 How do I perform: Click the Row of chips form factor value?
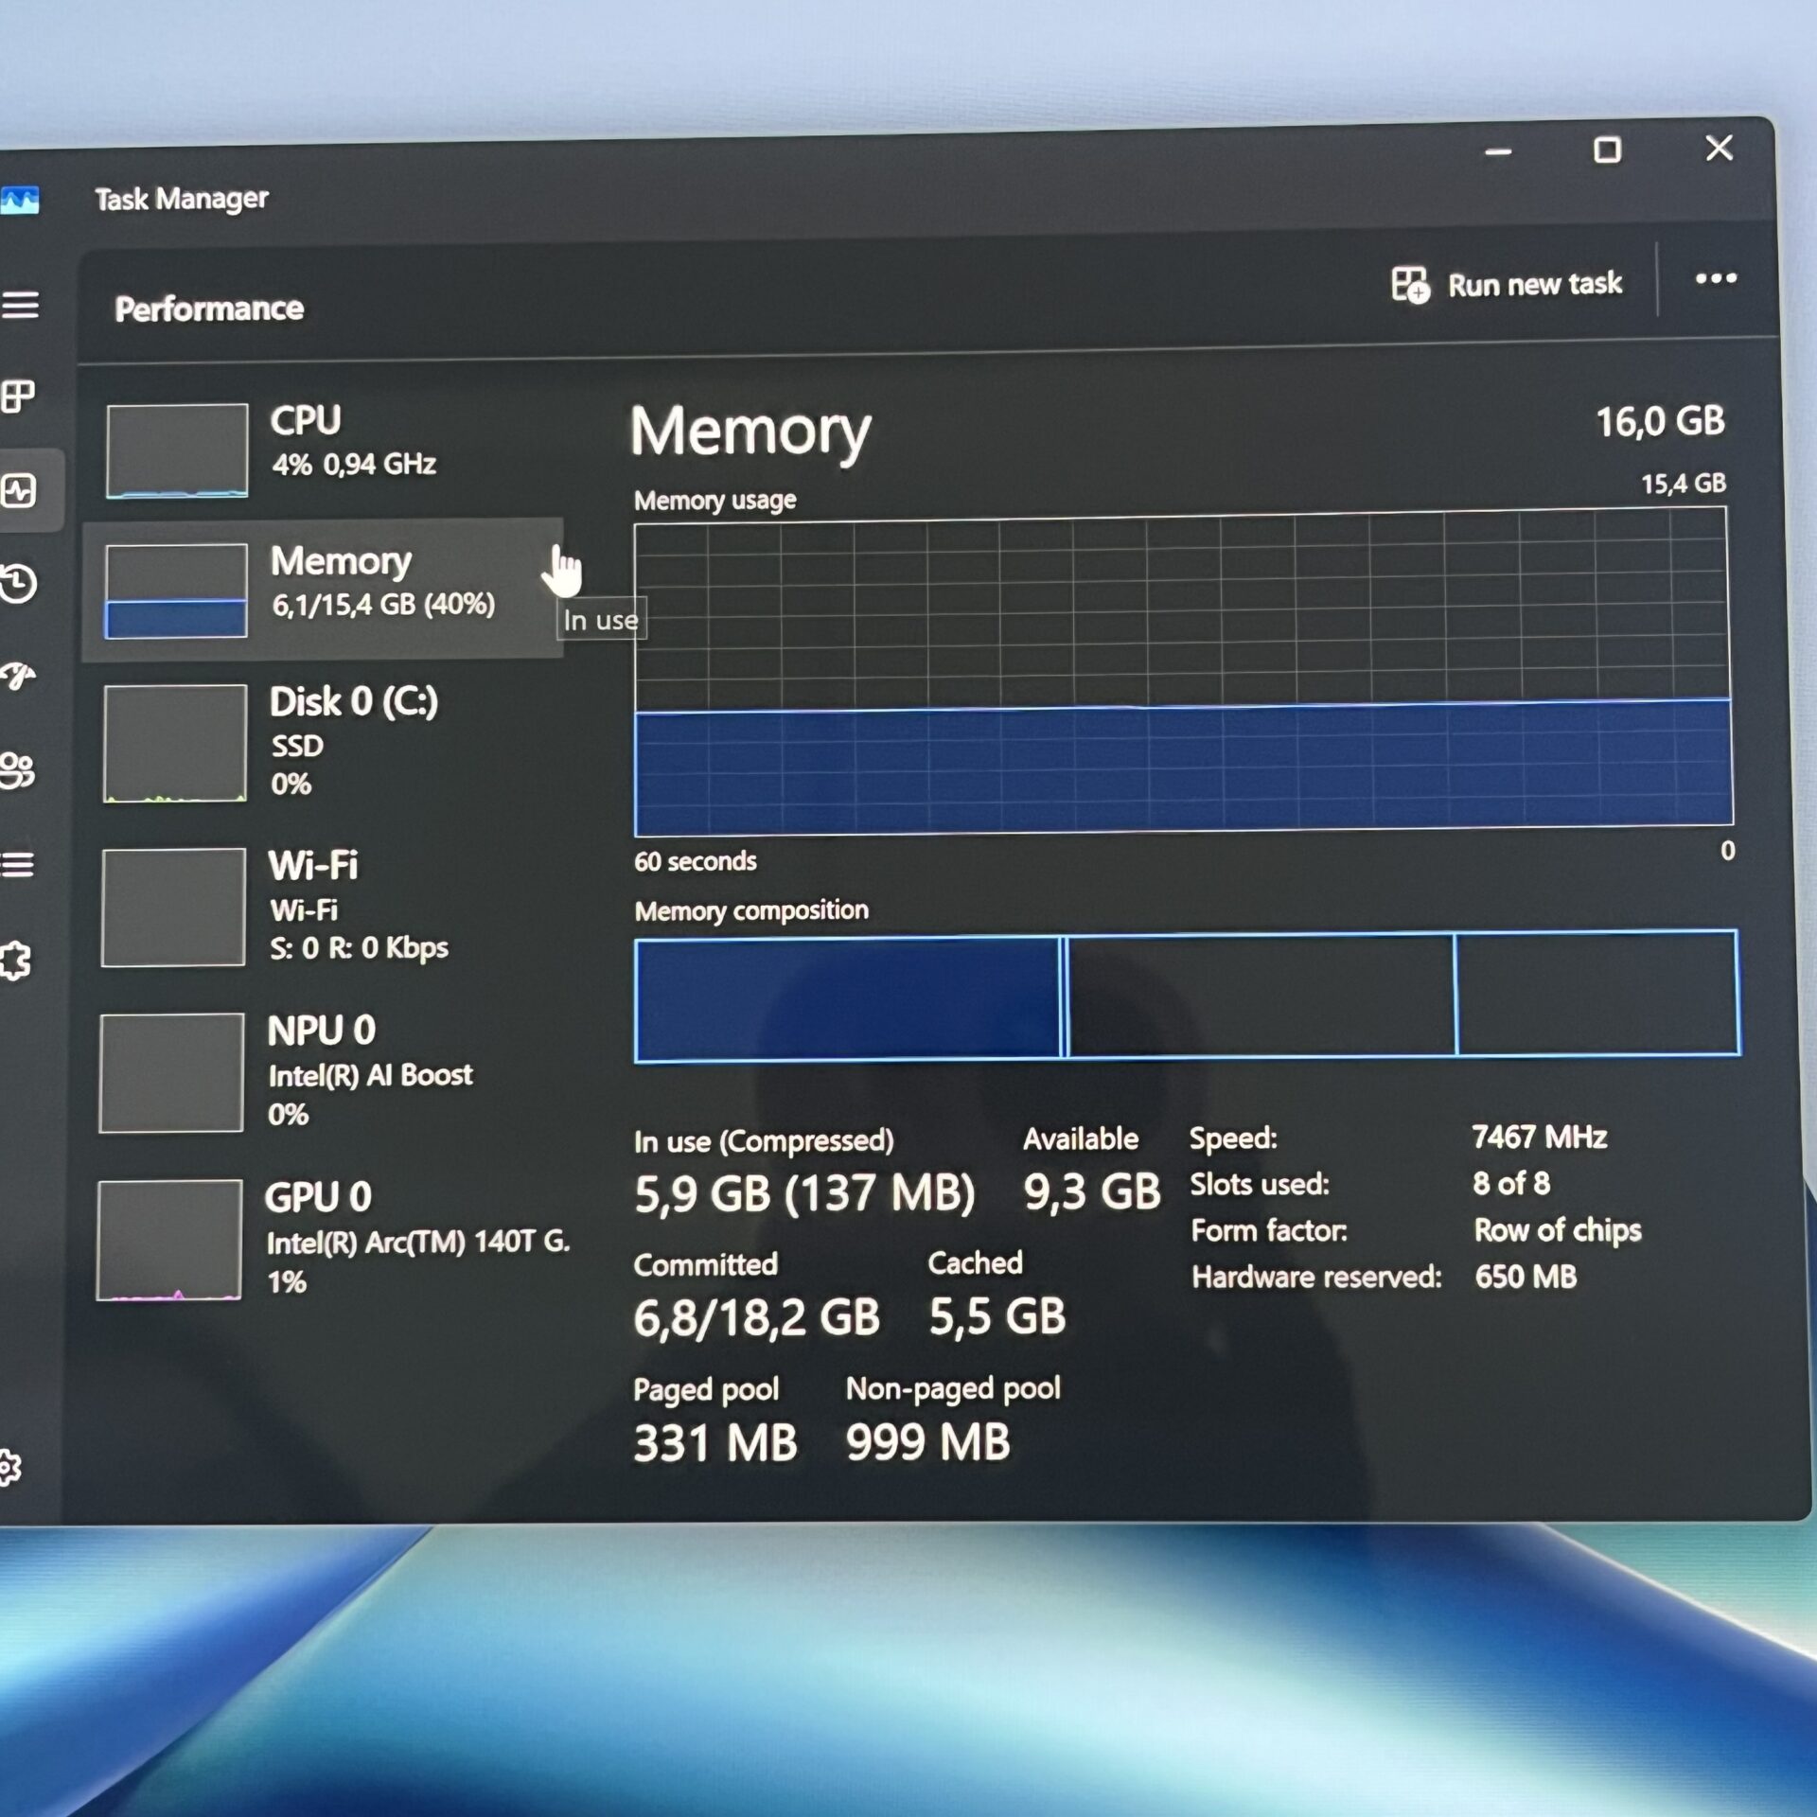click(x=1558, y=1230)
